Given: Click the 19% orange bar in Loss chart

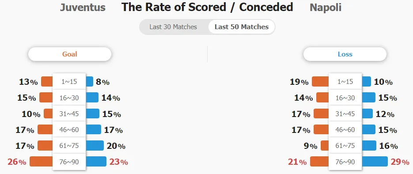Looking at the screenshot, I should coord(320,82).
